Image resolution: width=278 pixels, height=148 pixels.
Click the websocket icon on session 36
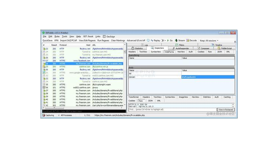pyautogui.click(x=44, y=87)
